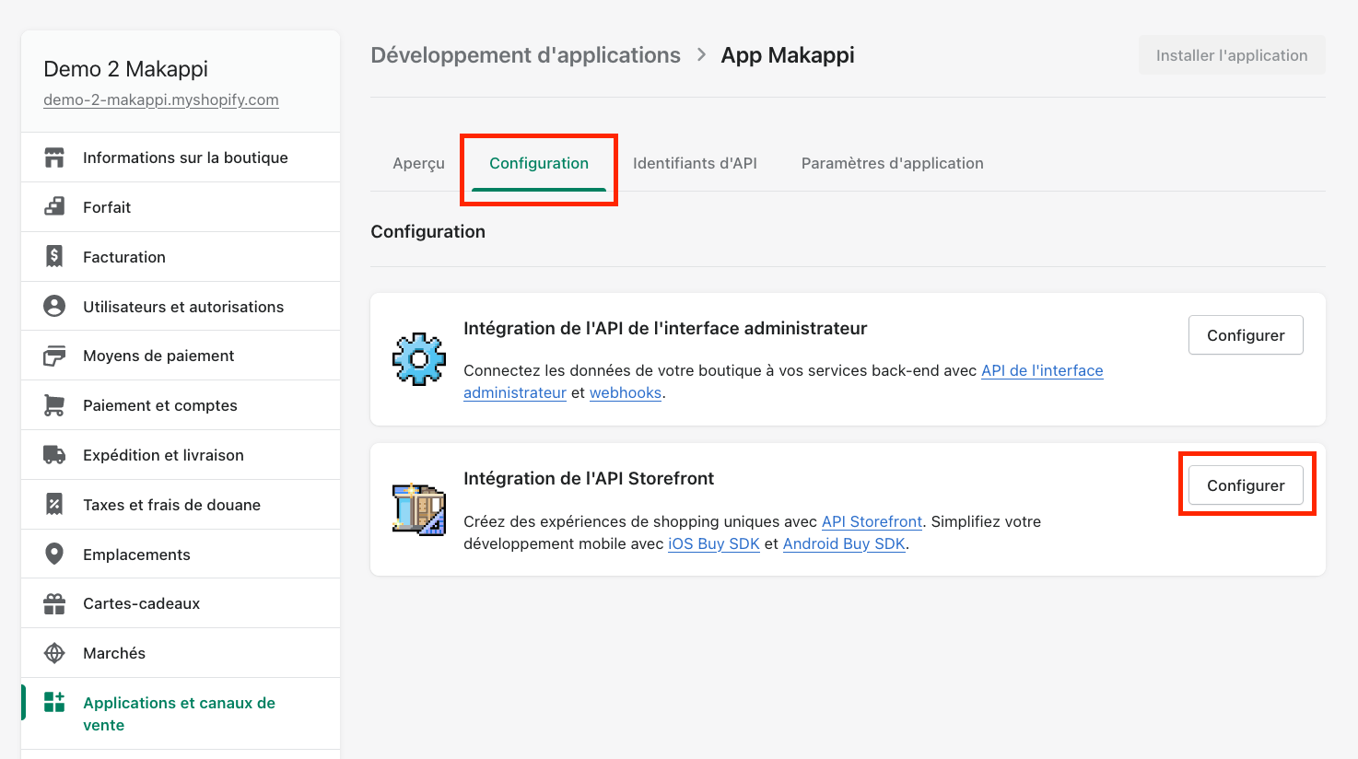Click the shopping cart icon for Paiement et comptes

(54, 405)
